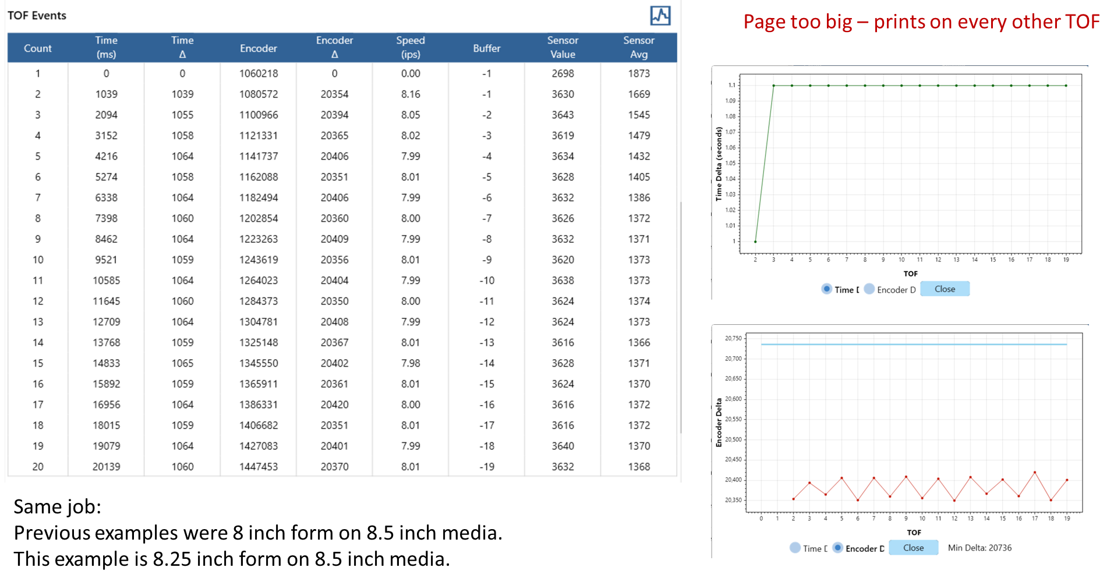Click the Sensor Avg column header
Image resolution: width=1114 pixels, height=585 pixels.
click(x=639, y=47)
